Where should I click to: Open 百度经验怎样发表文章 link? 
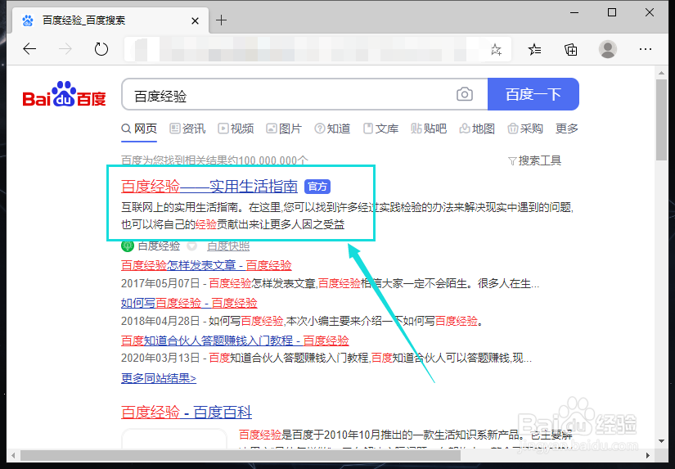coord(206,265)
